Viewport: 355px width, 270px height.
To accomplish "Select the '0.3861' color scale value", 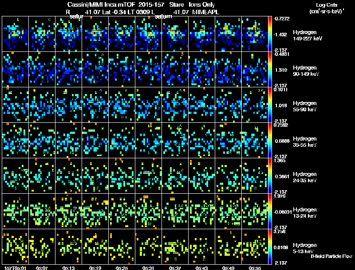I will point(282,176).
